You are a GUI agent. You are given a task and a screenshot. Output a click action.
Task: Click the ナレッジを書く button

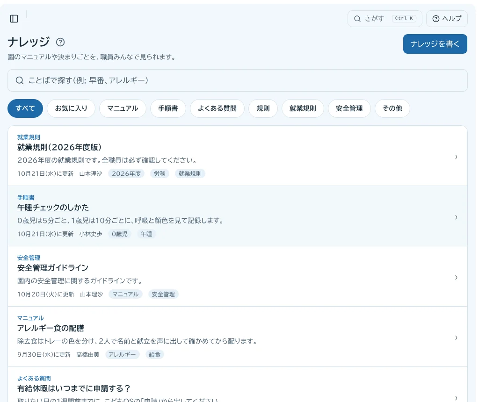[x=435, y=44]
